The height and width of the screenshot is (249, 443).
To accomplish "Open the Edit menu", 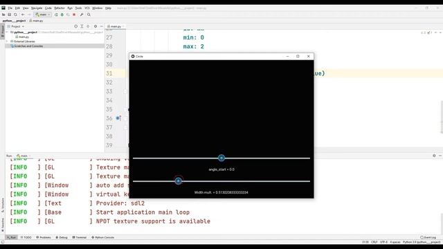I will coord(17,8).
